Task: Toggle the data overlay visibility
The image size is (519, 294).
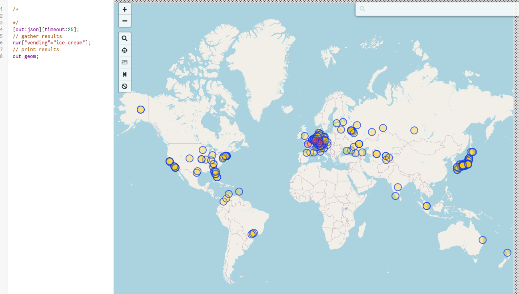Action: click(125, 86)
